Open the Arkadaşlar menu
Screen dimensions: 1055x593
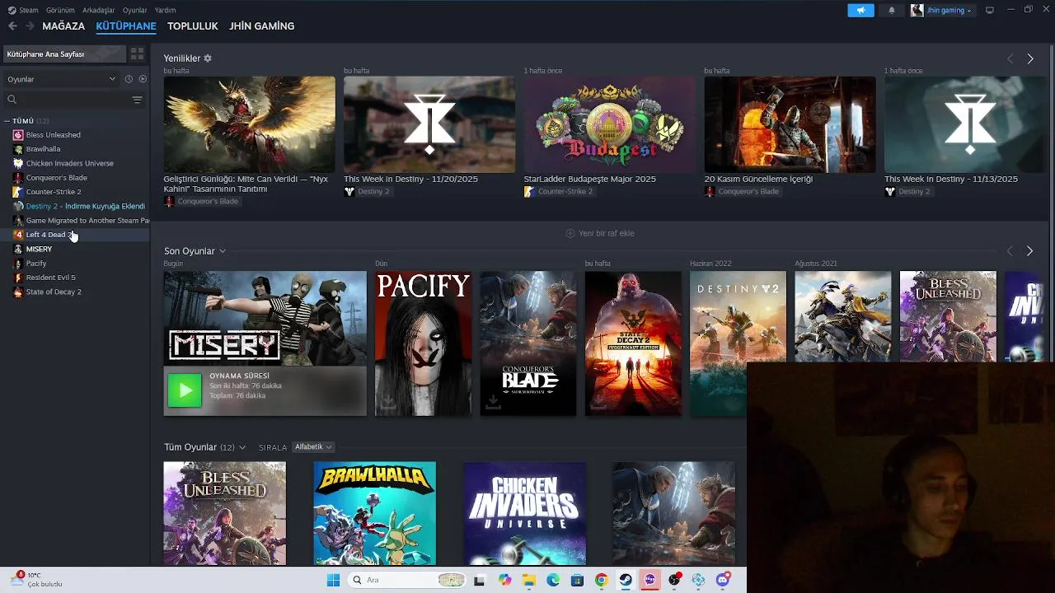[x=99, y=10]
